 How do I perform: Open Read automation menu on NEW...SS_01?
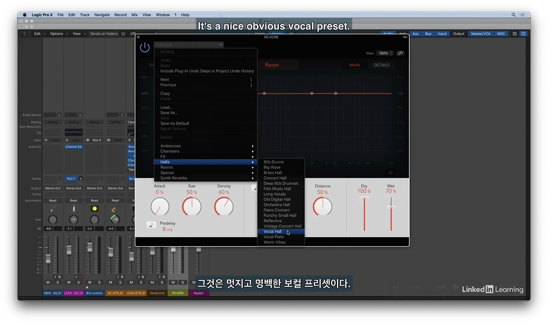pos(53,200)
